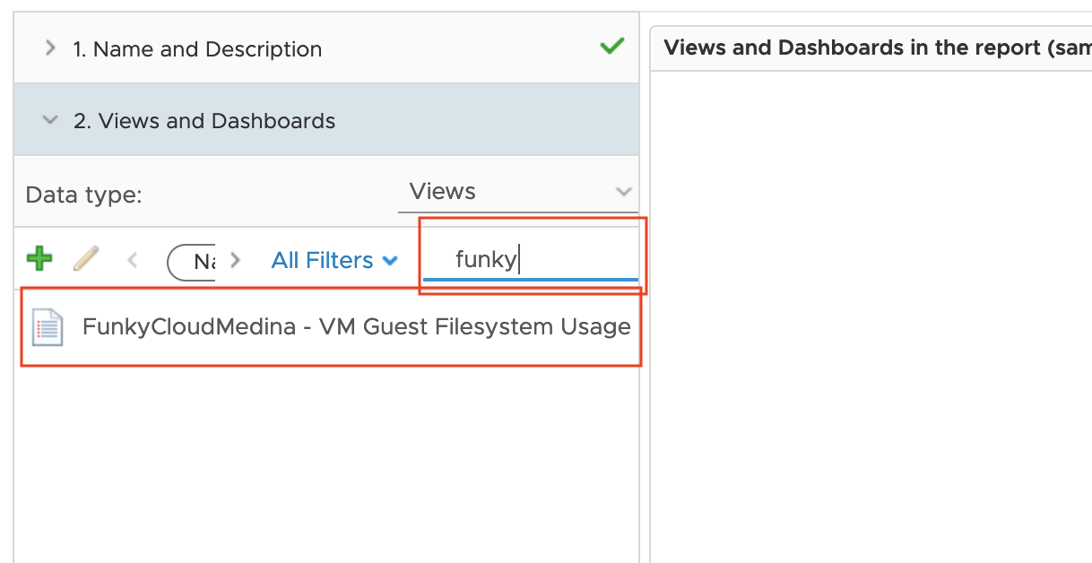Click the Data type label
This screenshot has width=1092, height=563.
[x=84, y=195]
